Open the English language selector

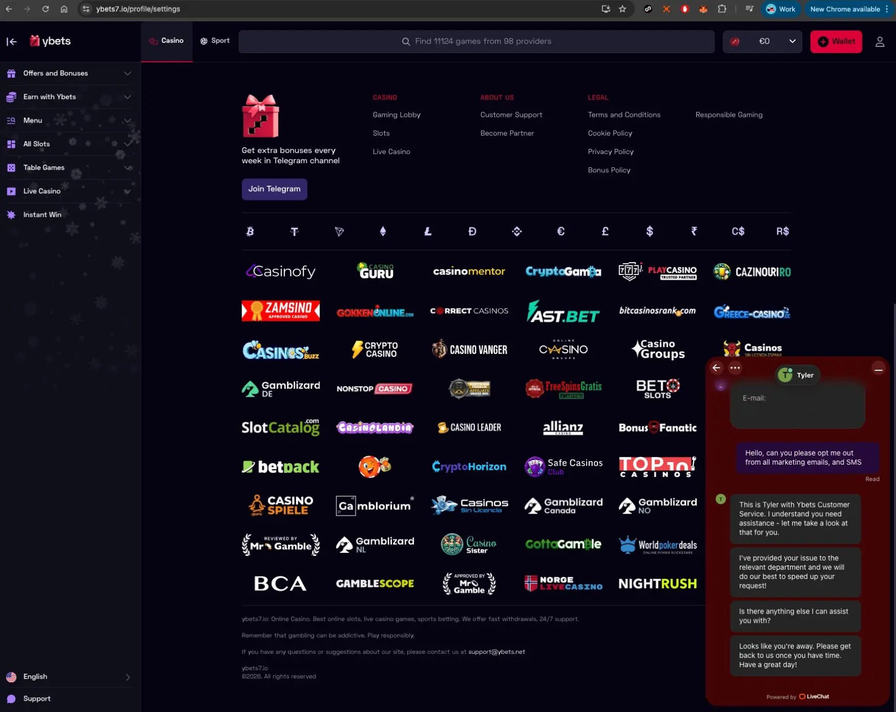point(69,677)
